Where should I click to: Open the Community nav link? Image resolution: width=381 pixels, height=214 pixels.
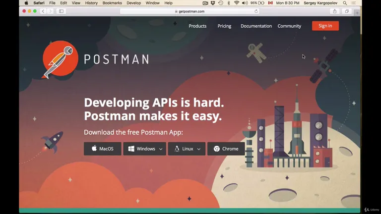point(289,26)
